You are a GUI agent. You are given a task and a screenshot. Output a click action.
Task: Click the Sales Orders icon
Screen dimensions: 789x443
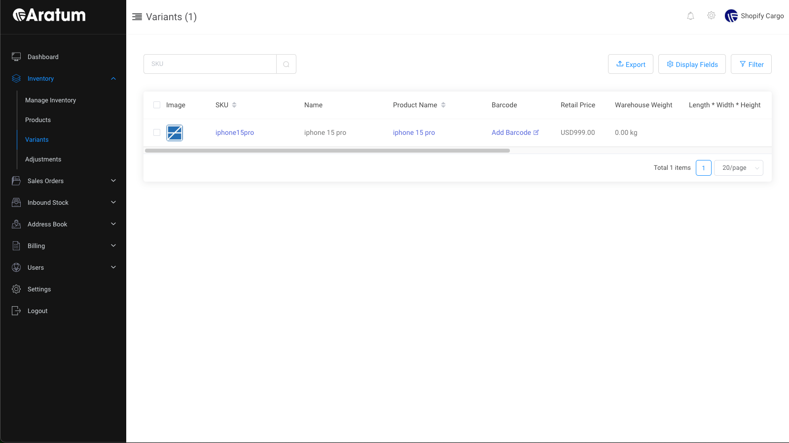(x=16, y=181)
